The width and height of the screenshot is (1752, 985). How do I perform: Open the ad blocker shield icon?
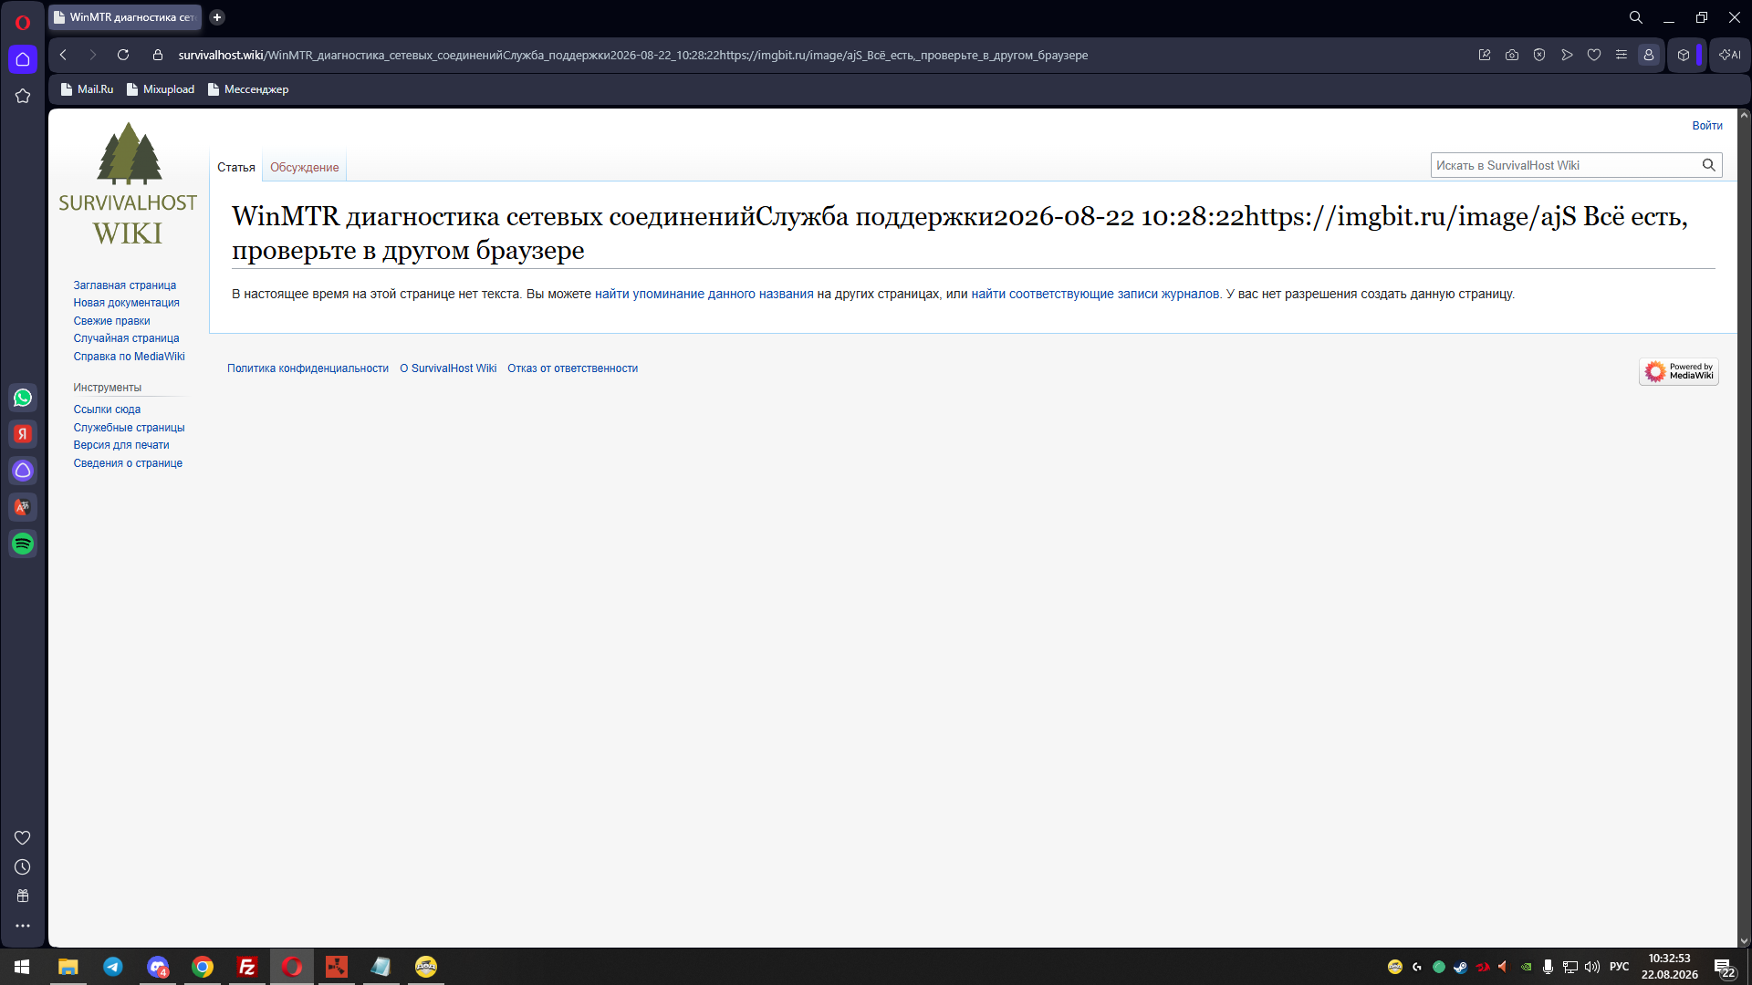[1539, 55]
